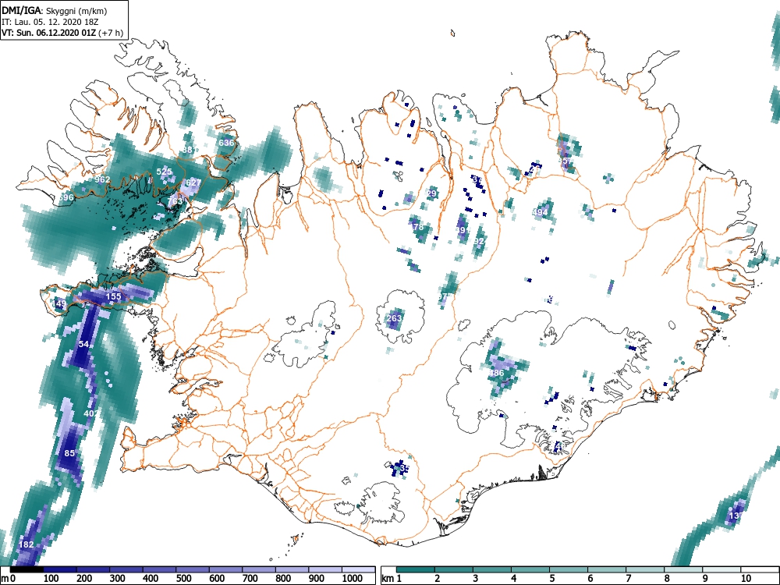Click the '(+7 h)' forecast offset text

coord(111,33)
